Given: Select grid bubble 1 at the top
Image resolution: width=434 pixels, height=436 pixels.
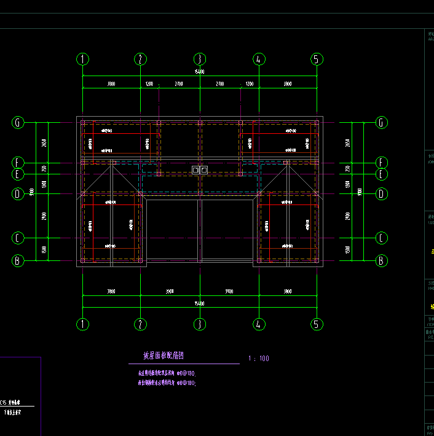Looking at the screenshot, I should click(82, 59).
